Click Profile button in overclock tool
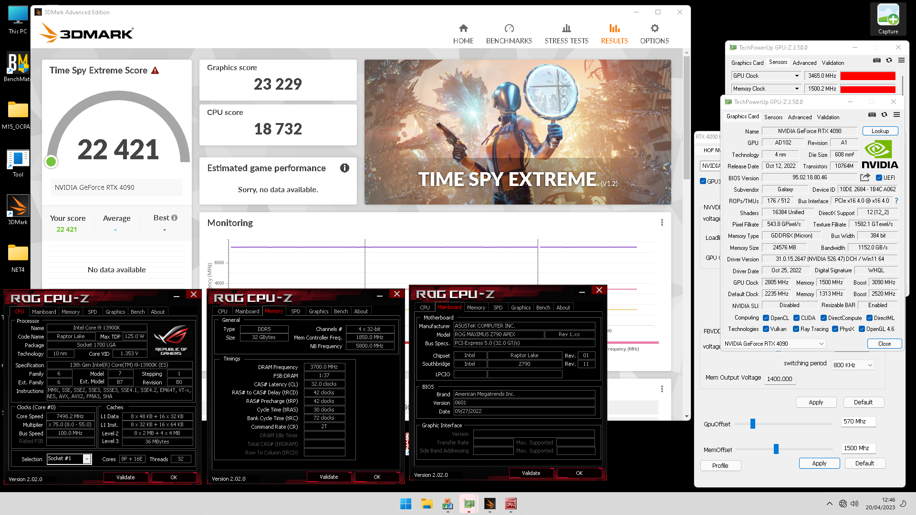The width and height of the screenshot is (916, 515). pyautogui.click(x=720, y=465)
